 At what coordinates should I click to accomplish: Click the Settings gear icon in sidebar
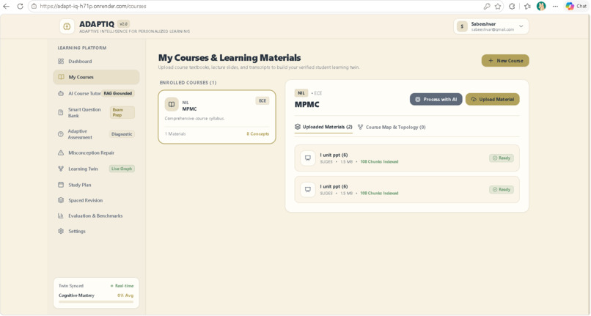coord(61,231)
